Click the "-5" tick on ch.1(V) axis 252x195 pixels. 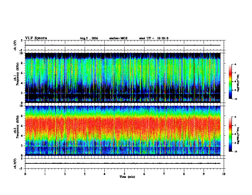pyautogui.click(x=22, y=50)
